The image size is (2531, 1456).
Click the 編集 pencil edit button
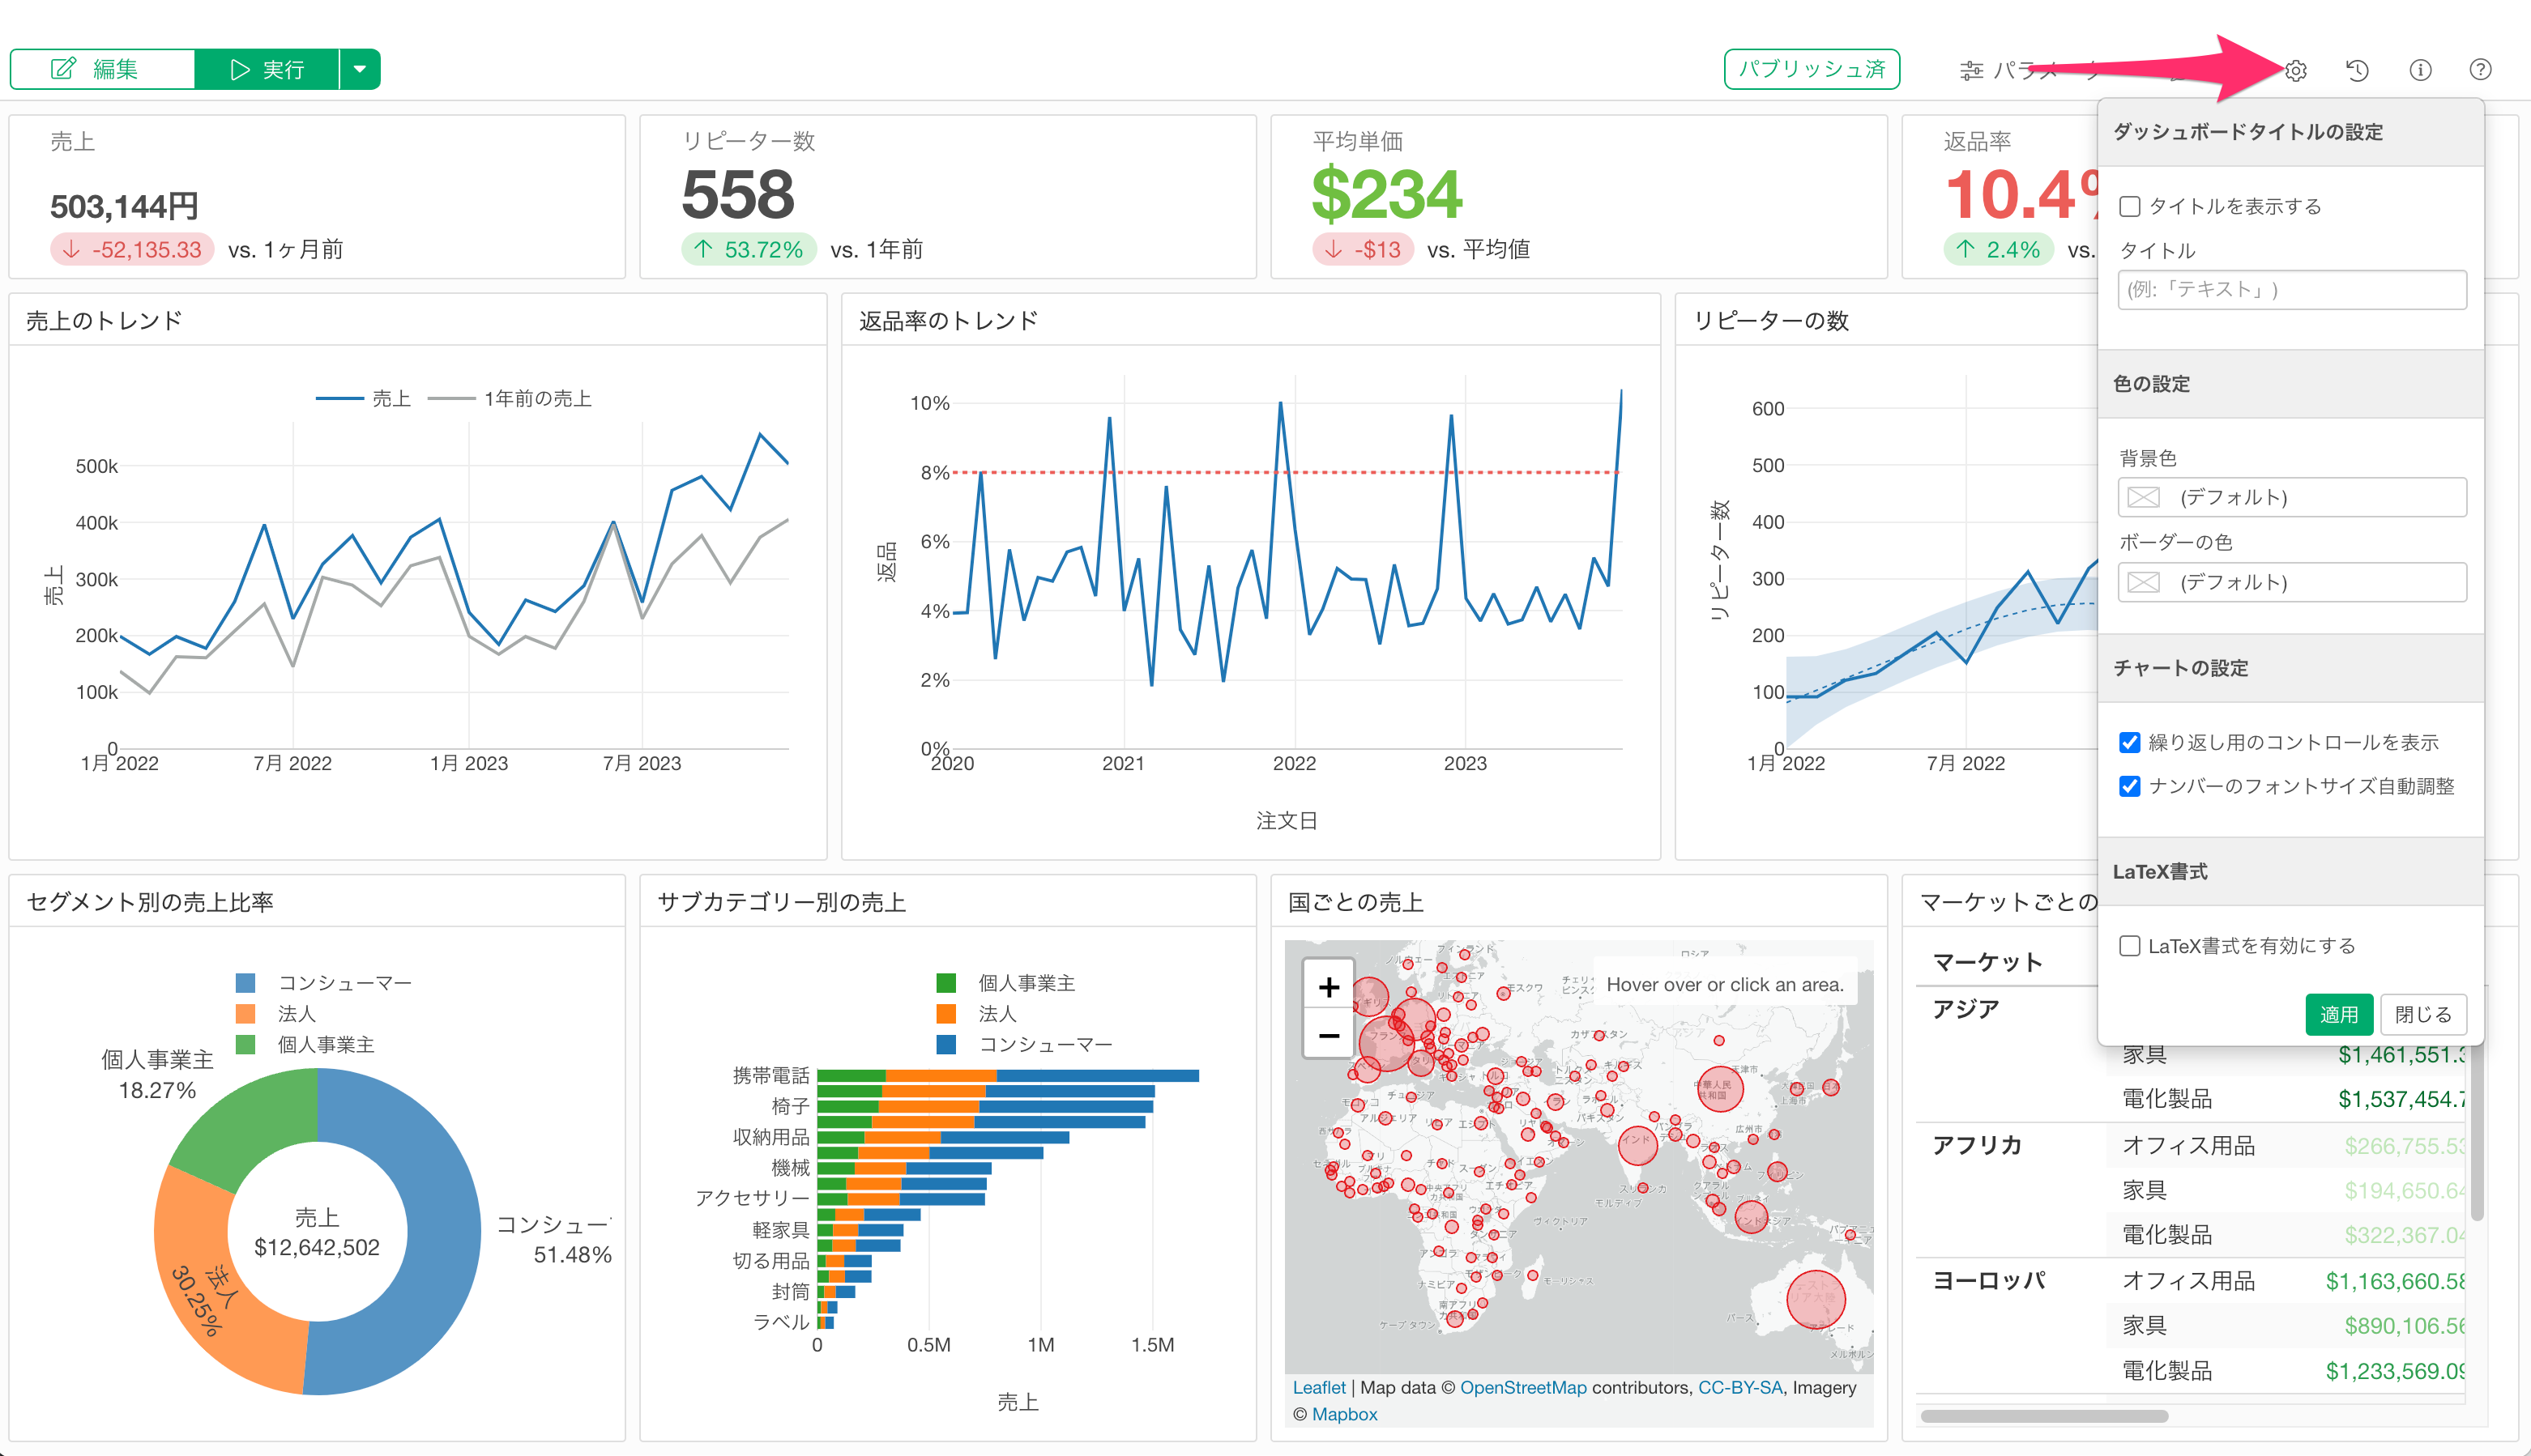(102, 69)
